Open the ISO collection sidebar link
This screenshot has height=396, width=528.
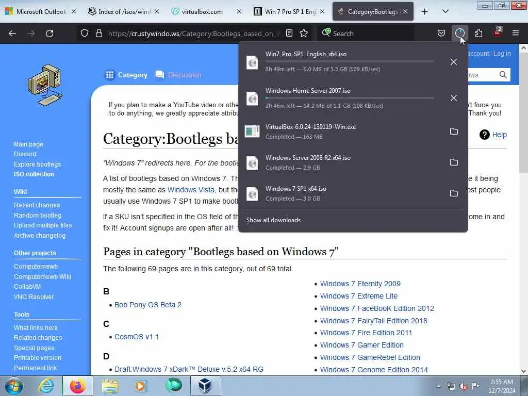[34, 174]
